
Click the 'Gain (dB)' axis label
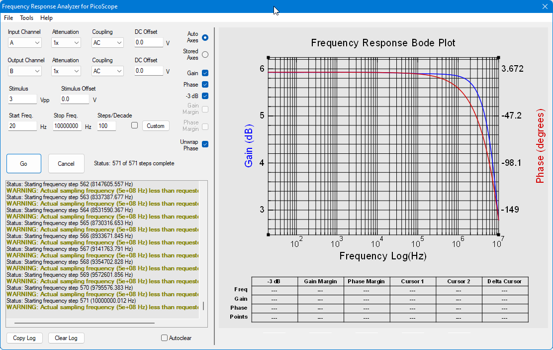pos(249,145)
